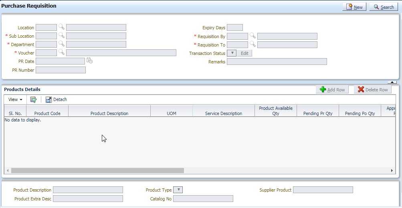Click the bottom Product Description field

(x=88, y=190)
